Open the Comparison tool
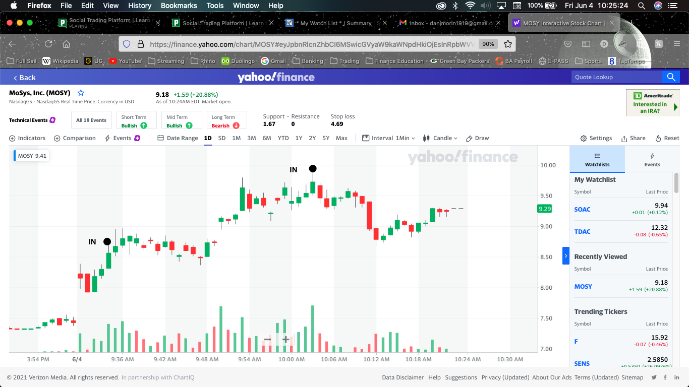The image size is (689, 387). coord(75,138)
